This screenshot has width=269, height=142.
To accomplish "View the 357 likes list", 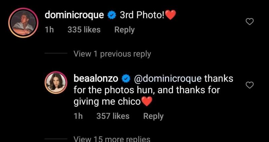I will 113,116.
